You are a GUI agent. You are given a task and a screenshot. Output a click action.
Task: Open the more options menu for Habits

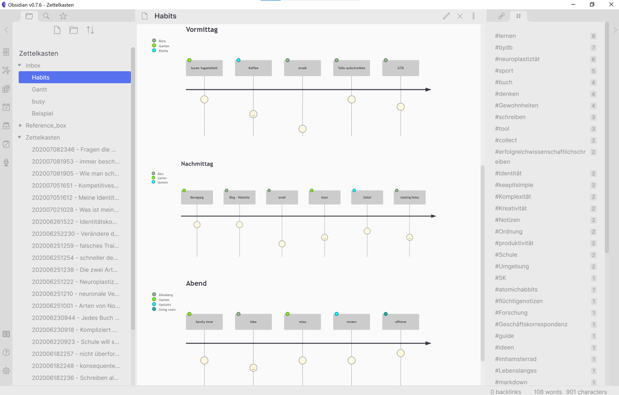(x=474, y=16)
